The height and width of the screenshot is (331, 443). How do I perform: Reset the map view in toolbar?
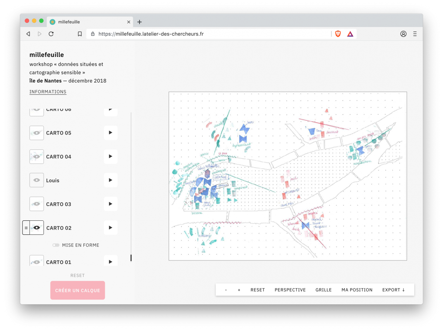(x=258, y=290)
